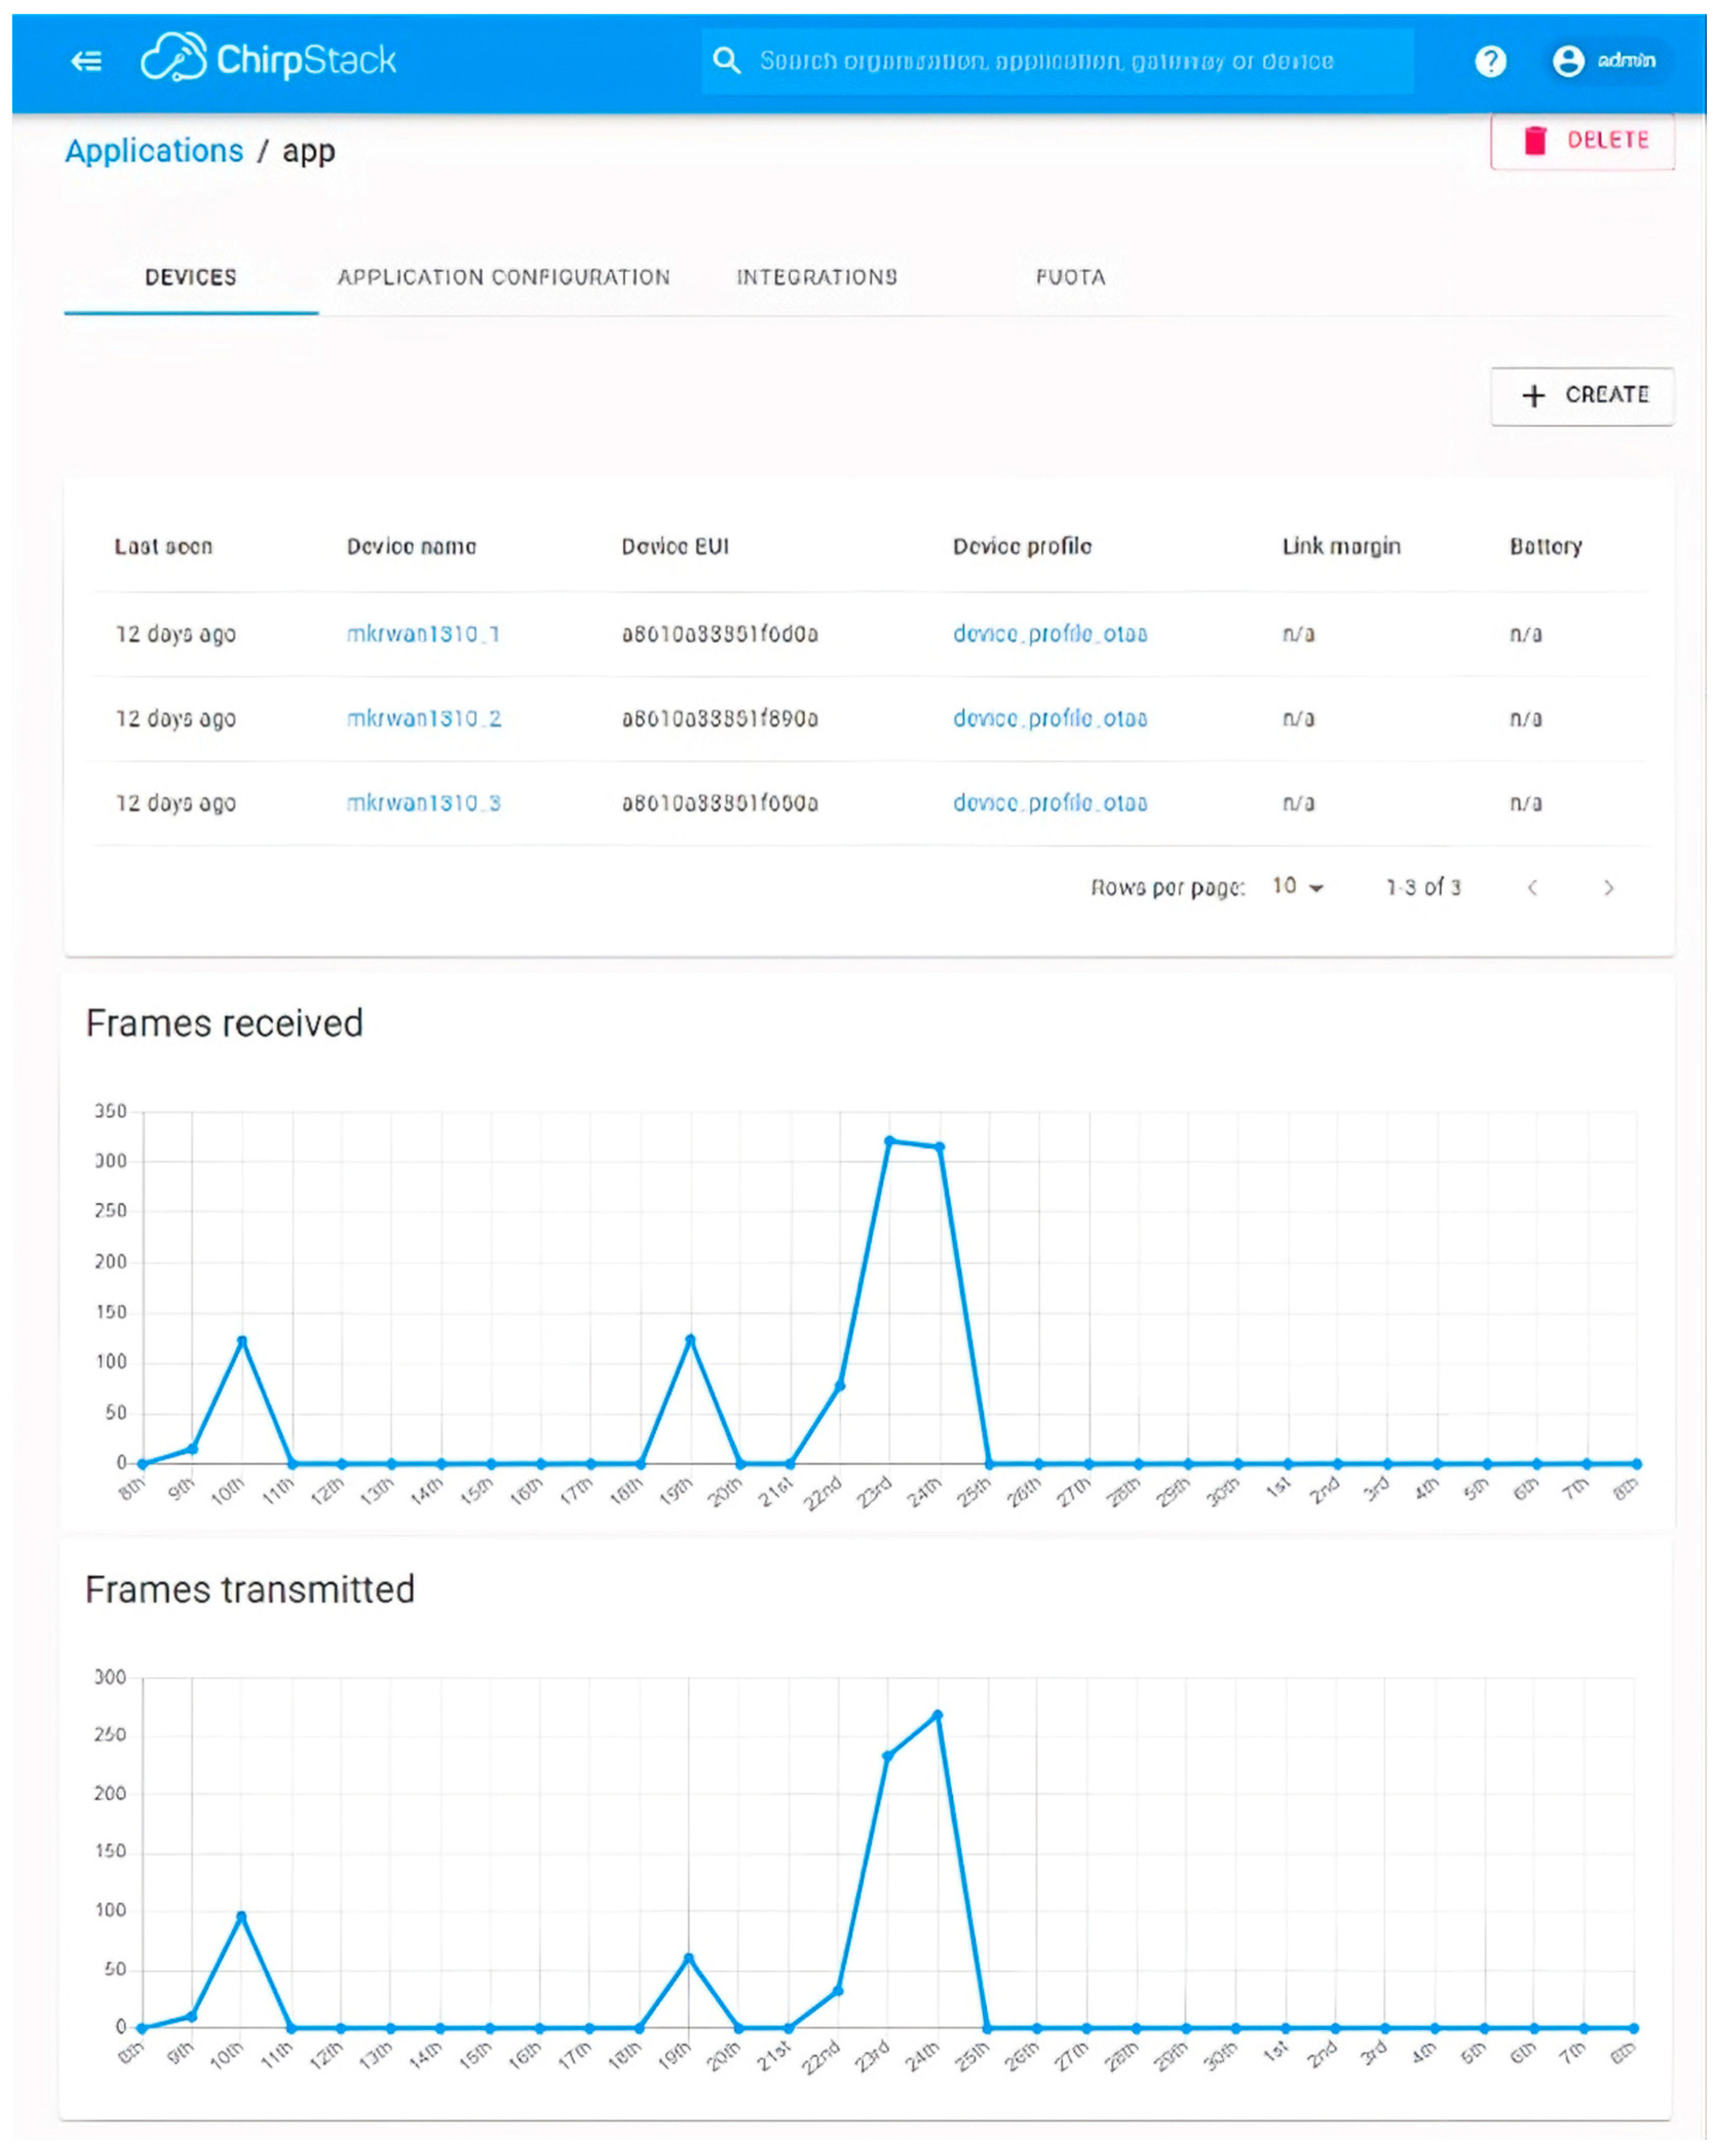Viewport: 1719px width, 2156px height.
Task: Click the search magnifier icon
Action: click(x=727, y=61)
